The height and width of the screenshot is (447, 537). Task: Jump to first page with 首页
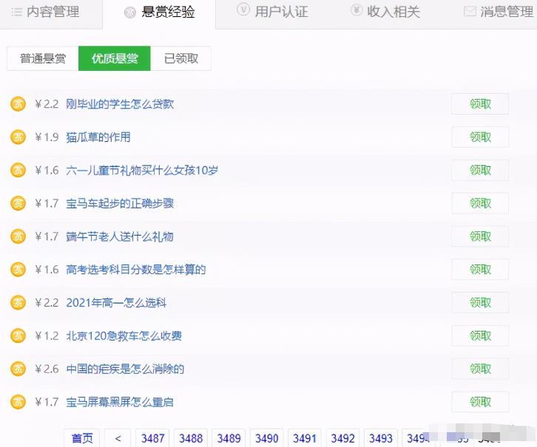point(82,438)
